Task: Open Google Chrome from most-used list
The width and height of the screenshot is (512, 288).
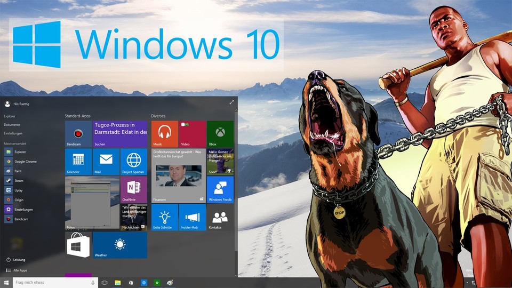Action: click(x=26, y=161)
